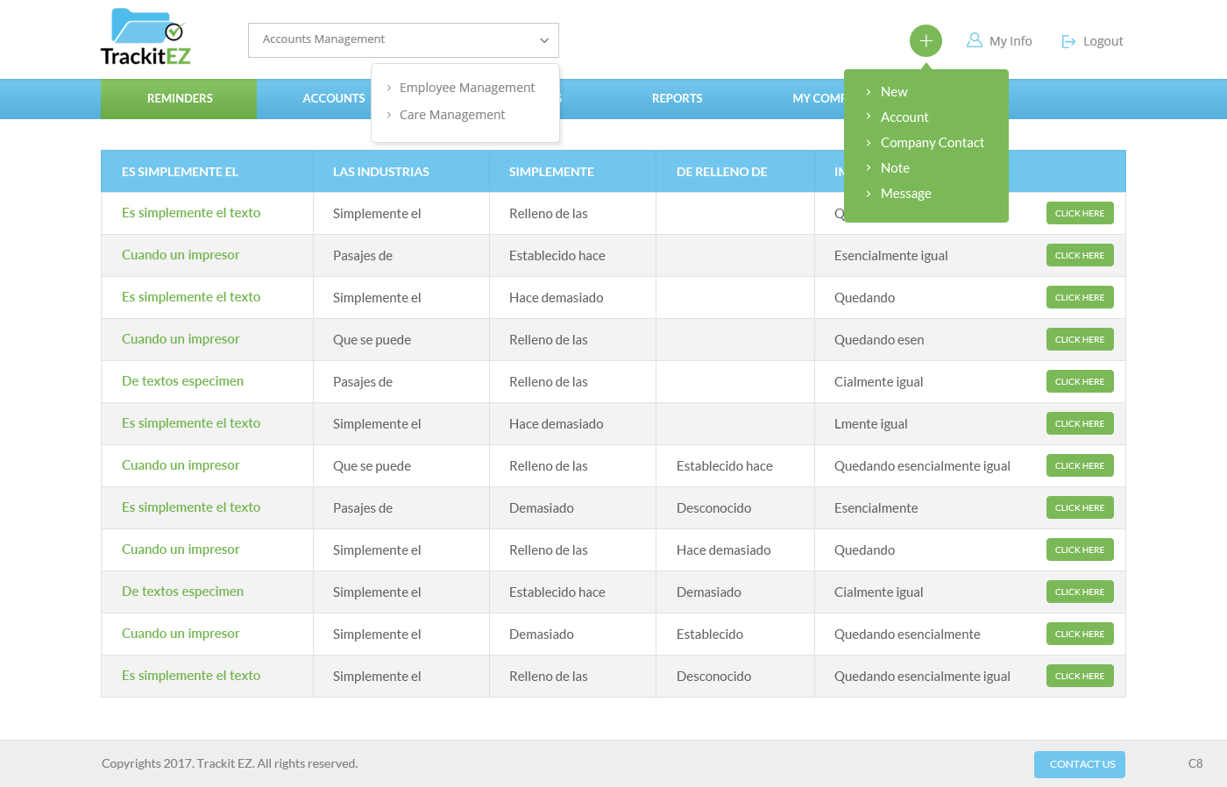Open the Reminders tab
Image resolution: width=1227 pixels, height=787 pixels.
[180, 99]
